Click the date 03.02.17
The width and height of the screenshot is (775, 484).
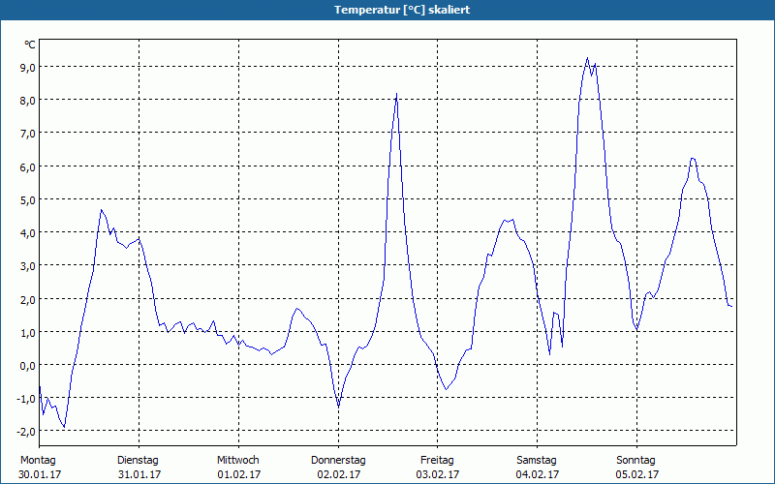tap(438, 474)
